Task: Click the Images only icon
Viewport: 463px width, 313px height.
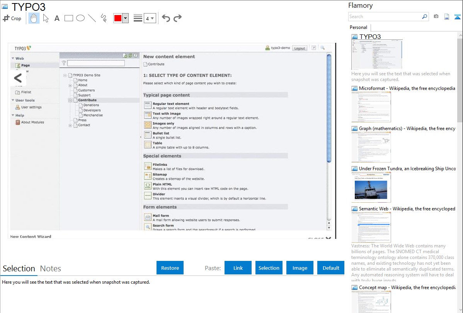Action: pos(148,125)
